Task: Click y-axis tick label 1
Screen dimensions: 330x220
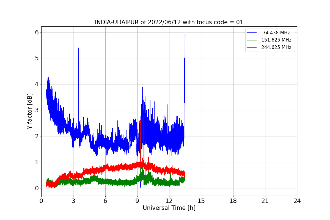Action: pyautogui.click(x=37, y=162)
